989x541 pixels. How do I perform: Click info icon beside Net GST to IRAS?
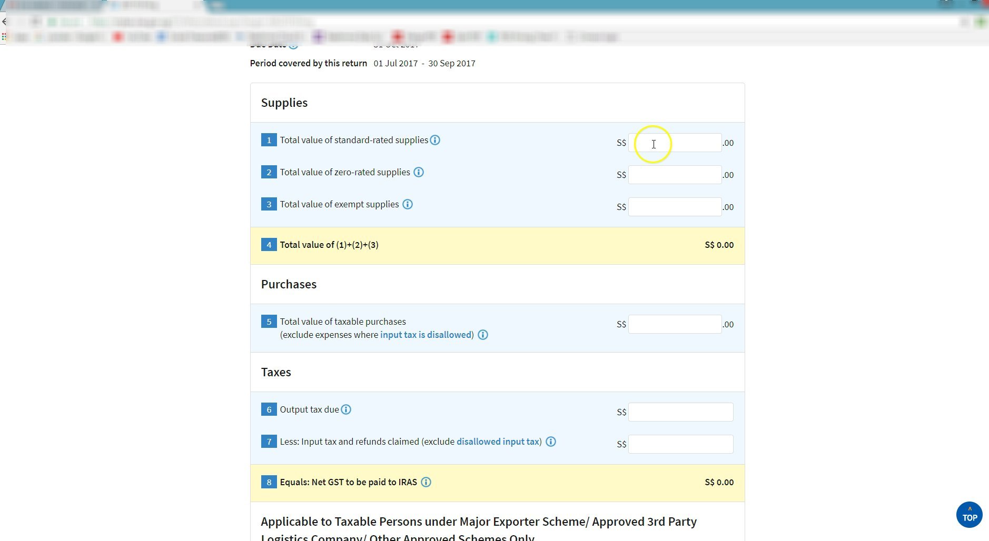coord(426,482)
